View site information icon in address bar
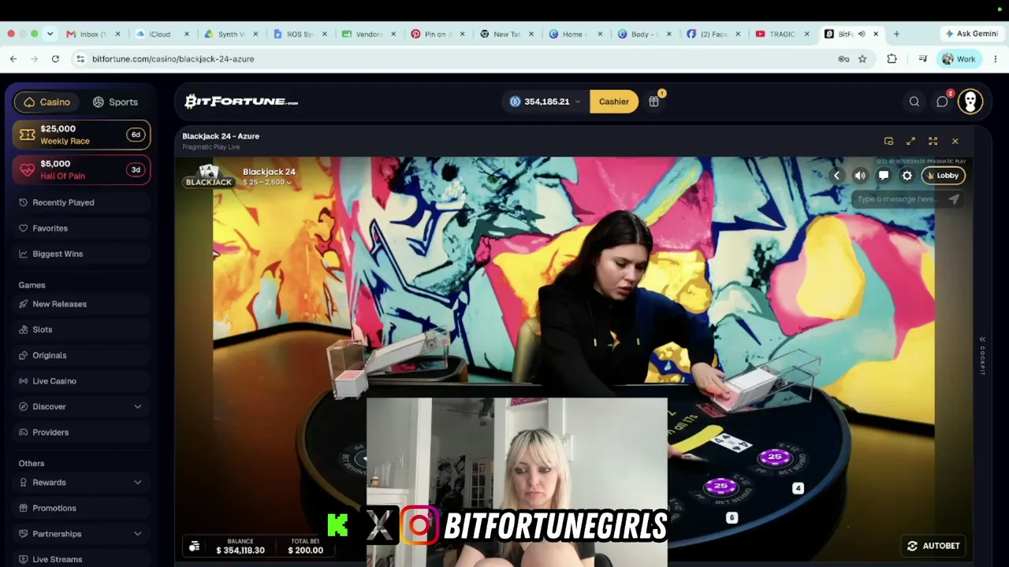Screen dimensions: 1009x567 [x=80, y=59]
